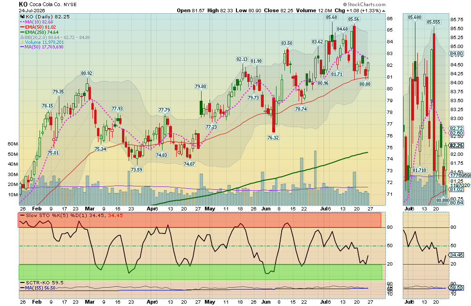Image resolution: width=471 pixels, height=306 pixels.
Task: Click the 'MA(10) 82.60' legend entry
Action: tap(39, 22)
